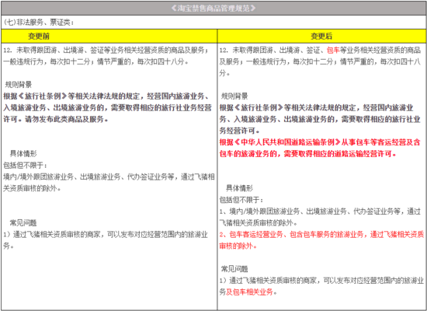
Task: Click 常见问题 heading in left column
Action: coord(23,223)
